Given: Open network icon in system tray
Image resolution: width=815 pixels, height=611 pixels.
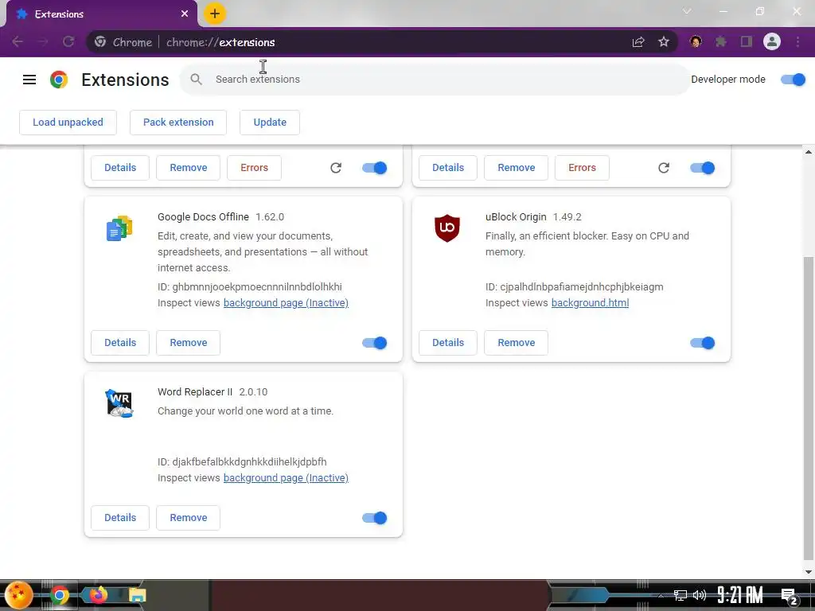Looking at the screenshot, I should tap(680, 595).
